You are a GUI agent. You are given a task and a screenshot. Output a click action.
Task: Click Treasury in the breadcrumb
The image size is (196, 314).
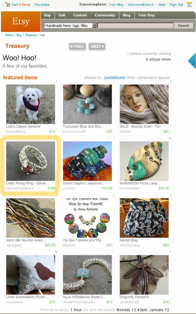[x=31, y=35]
